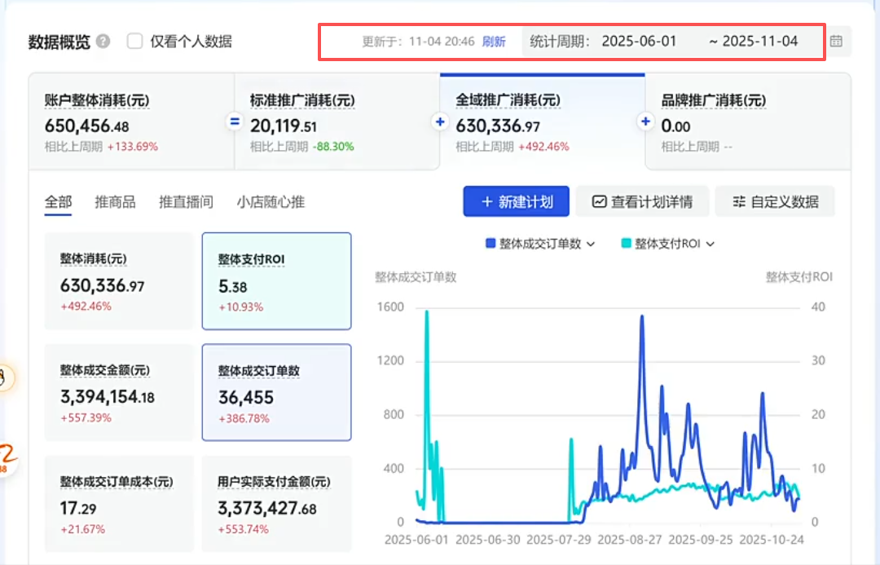
Task: Click the chart icon in 查看计划详情
Action: tap(600, 201)
